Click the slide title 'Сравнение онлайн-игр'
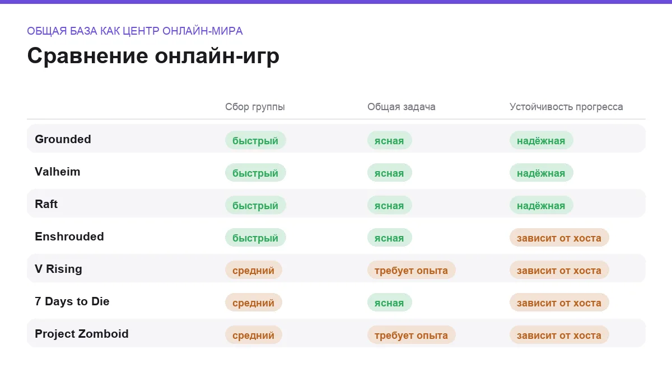The width and height of the screenshot is (672, 378). (153, 56)
